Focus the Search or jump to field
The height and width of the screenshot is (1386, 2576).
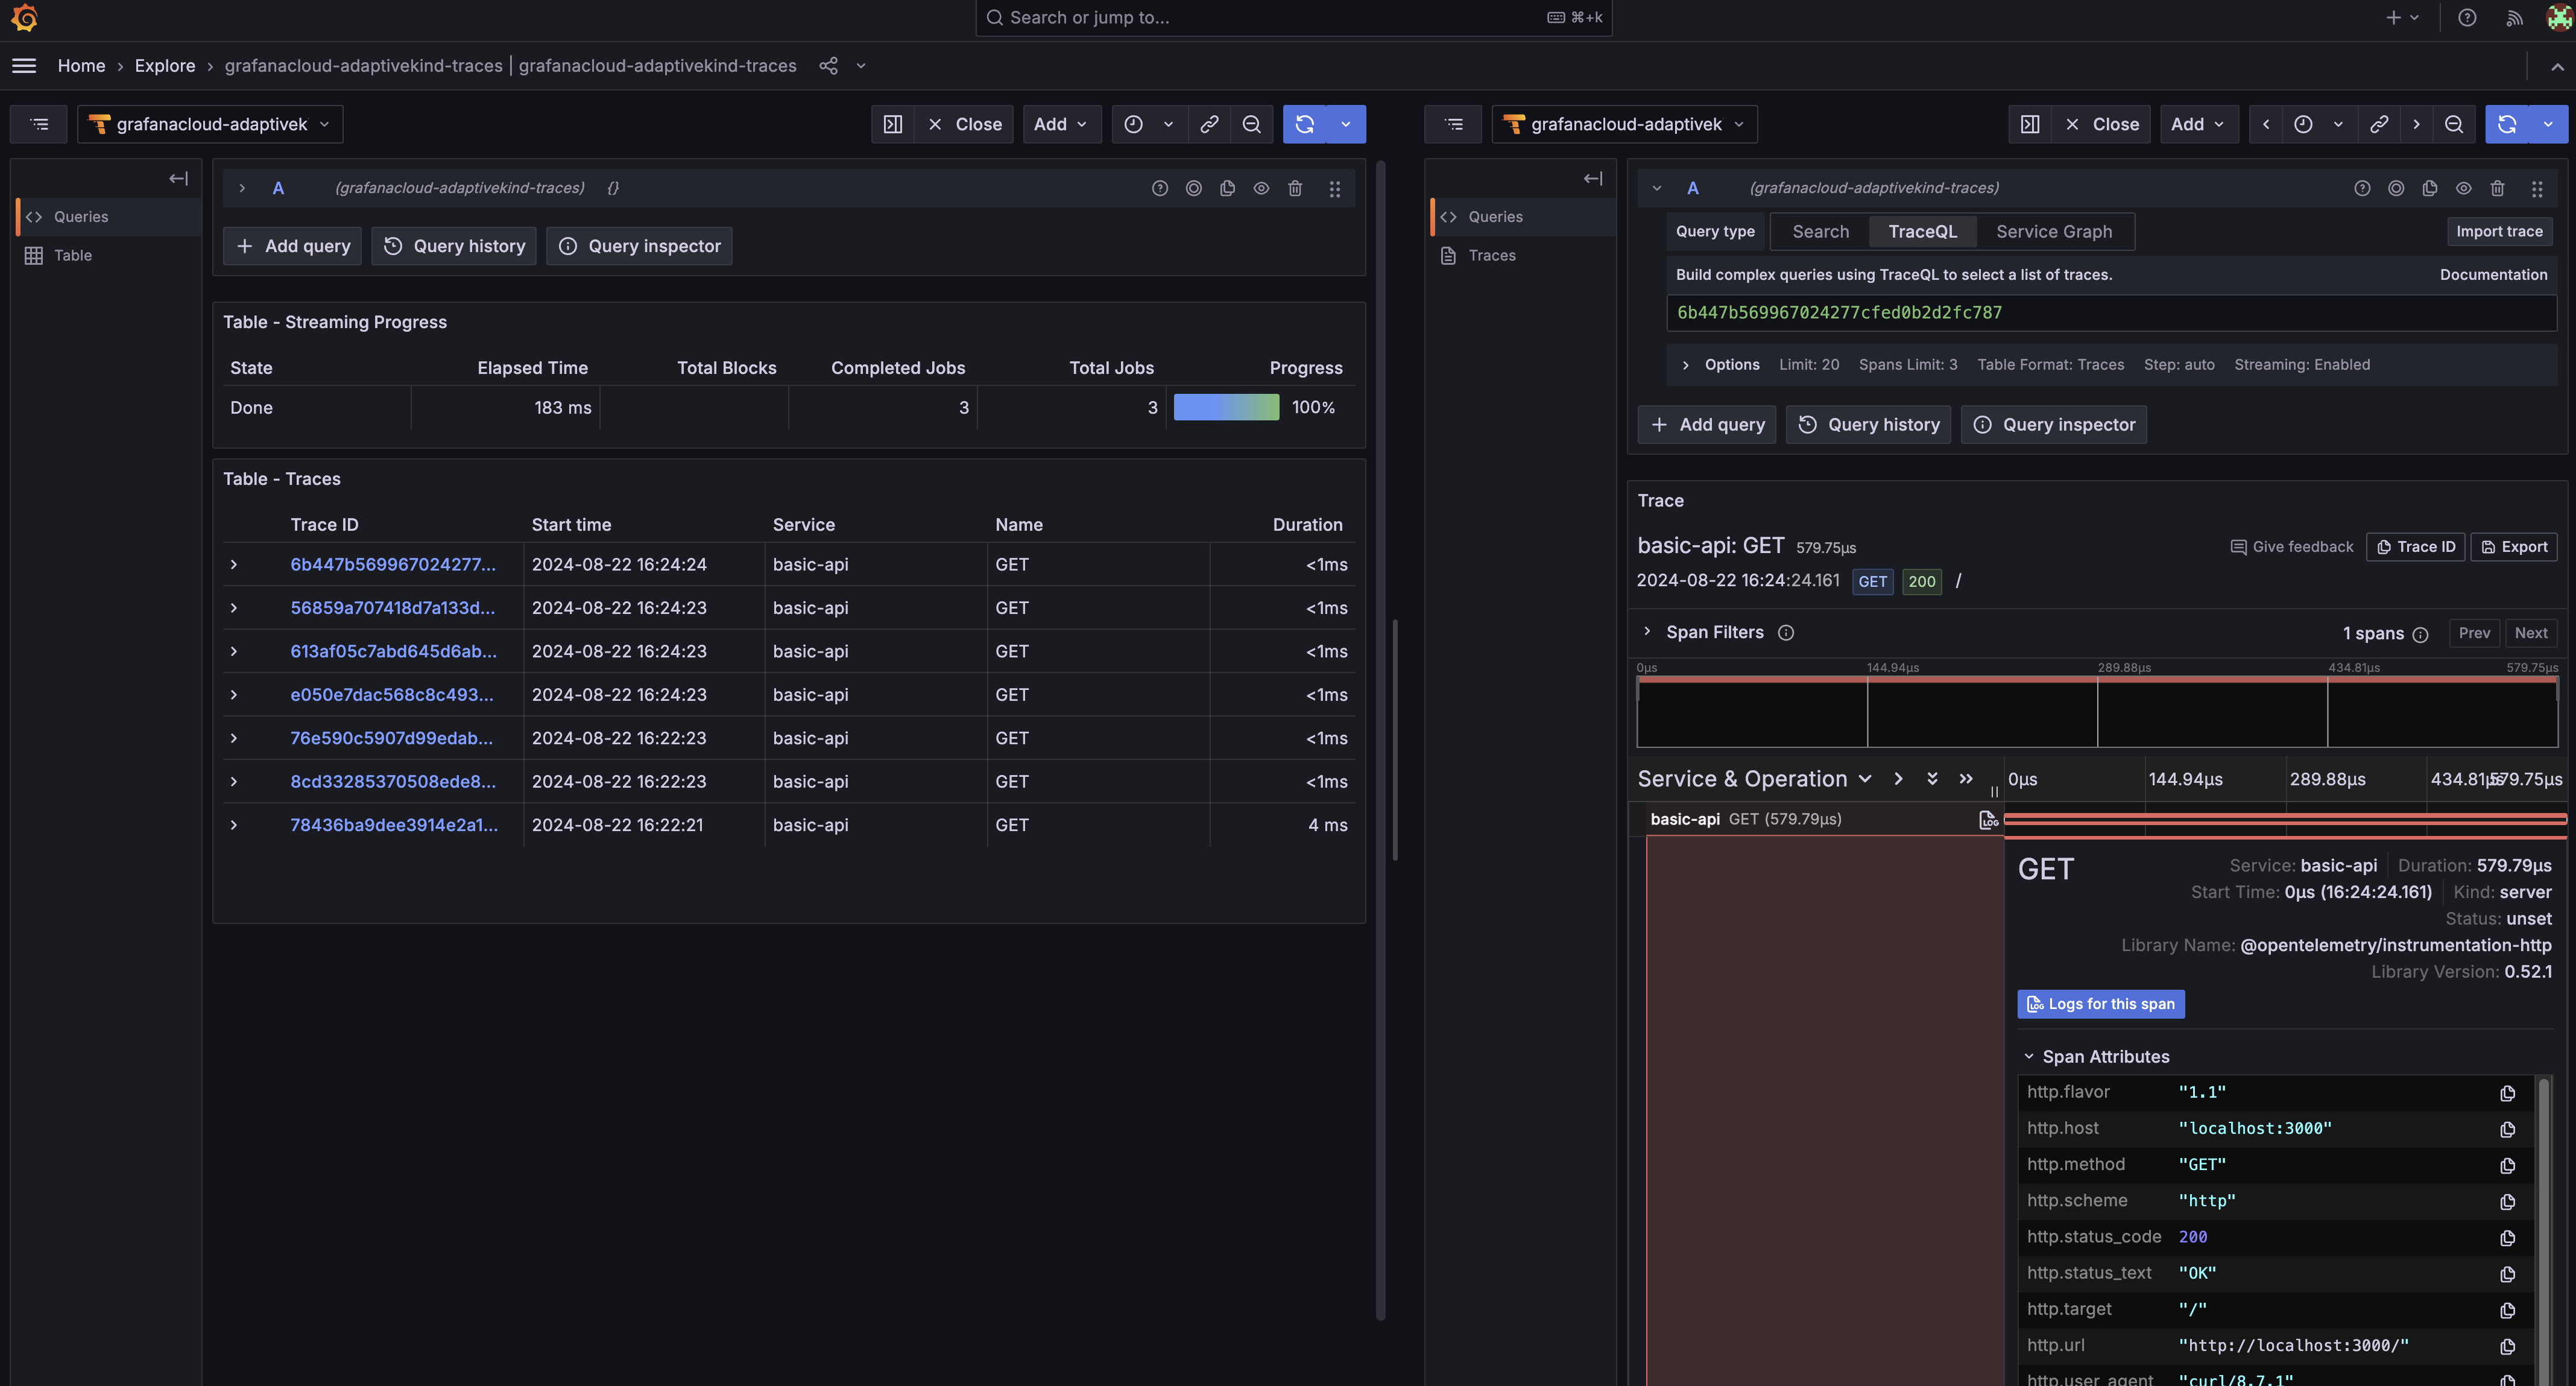point(1293,18)
